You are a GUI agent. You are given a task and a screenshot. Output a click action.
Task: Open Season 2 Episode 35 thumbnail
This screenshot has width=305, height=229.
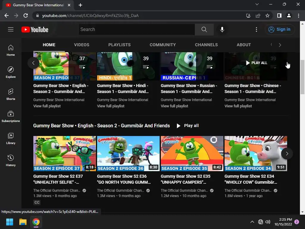point(192,154)
